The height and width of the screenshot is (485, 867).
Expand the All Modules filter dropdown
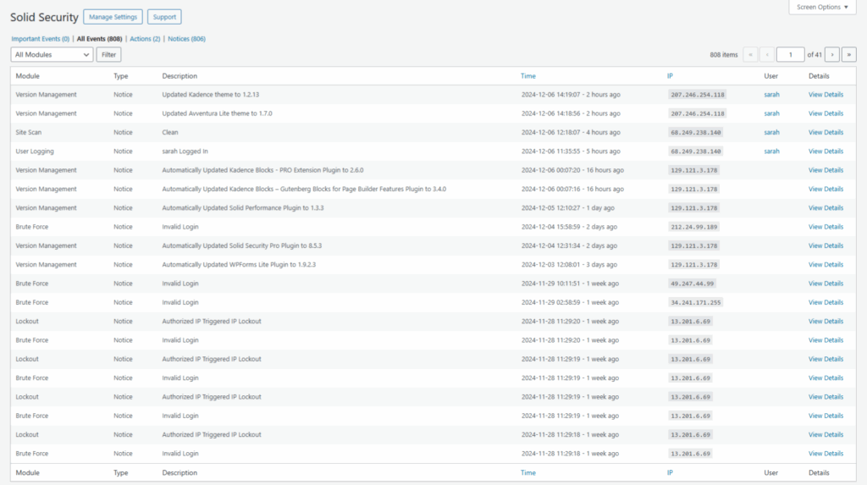click(x=52, y=54)
